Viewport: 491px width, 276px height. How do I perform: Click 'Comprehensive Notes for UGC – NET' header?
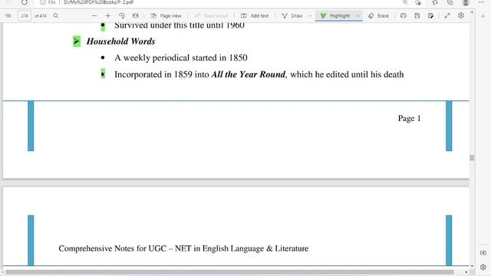(x=183, y=248)
